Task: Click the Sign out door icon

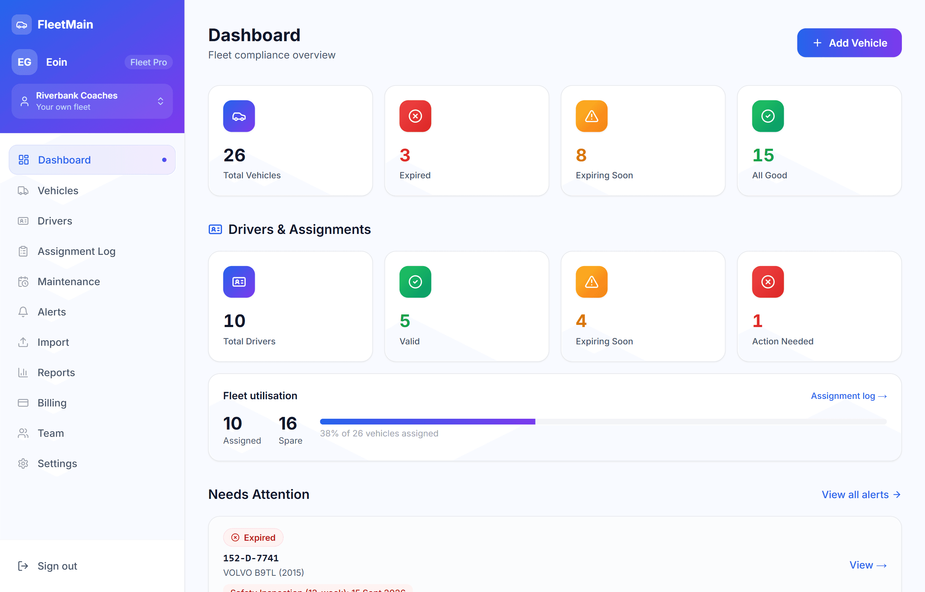Action: 23,566
